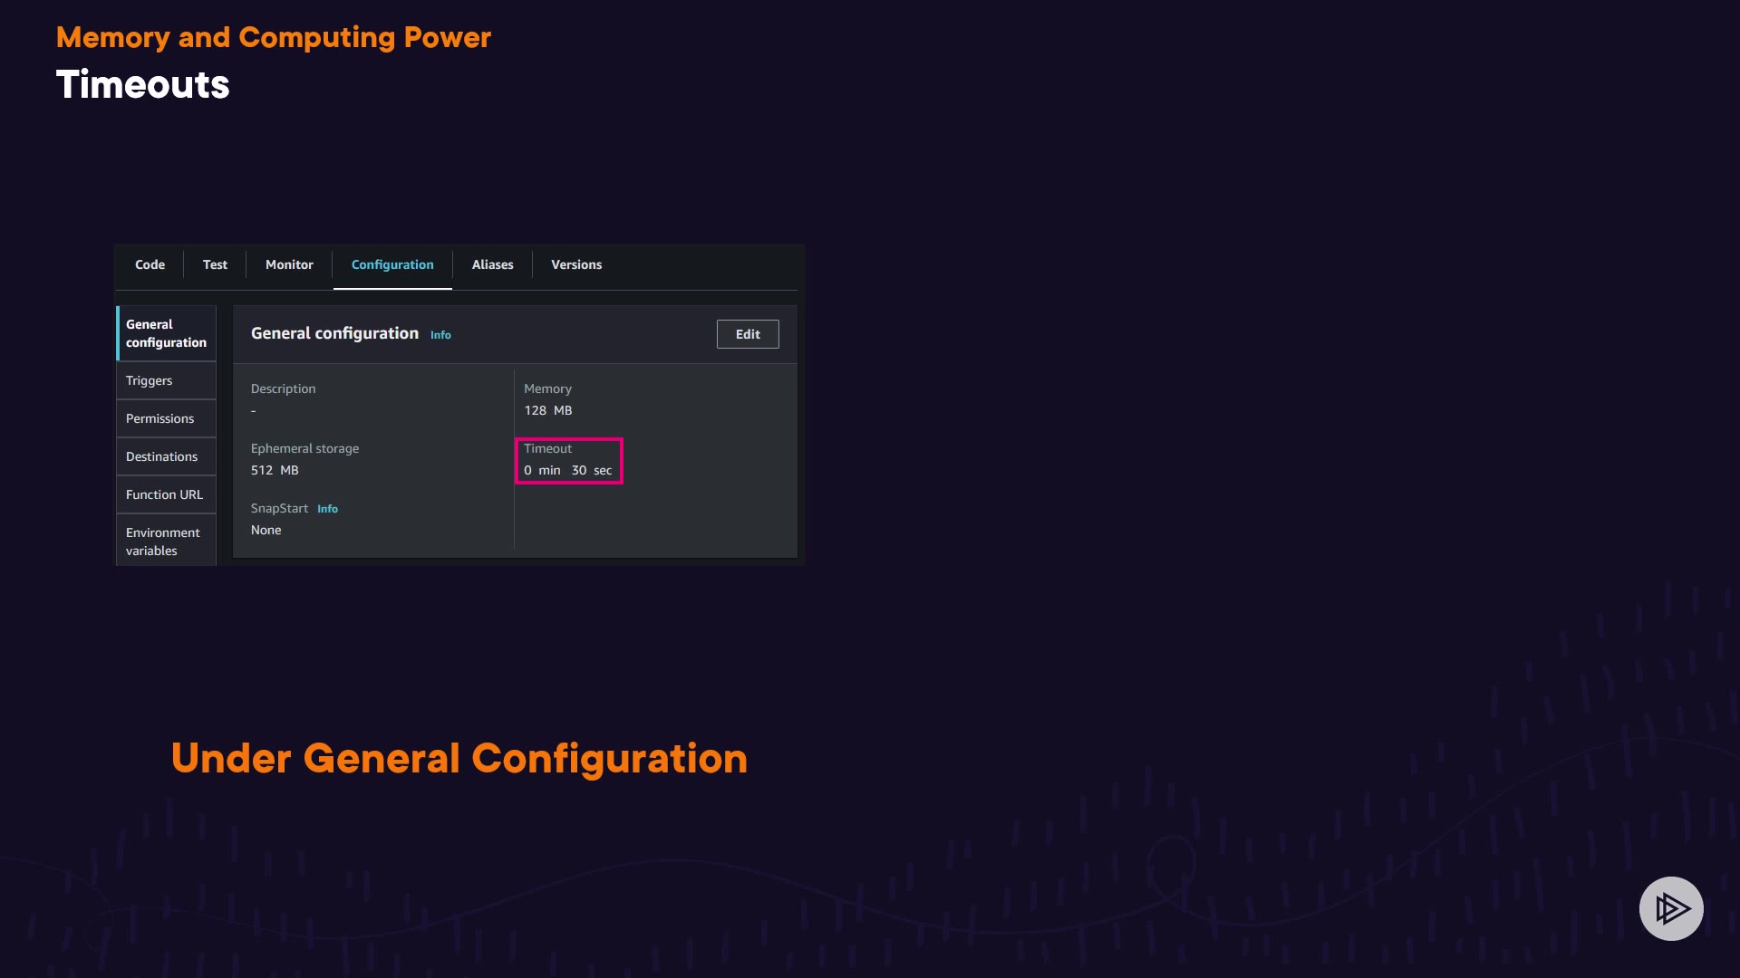Screen dimensions: 1740x978
Task: Select the Configuration tab
Action: (392, 264)
